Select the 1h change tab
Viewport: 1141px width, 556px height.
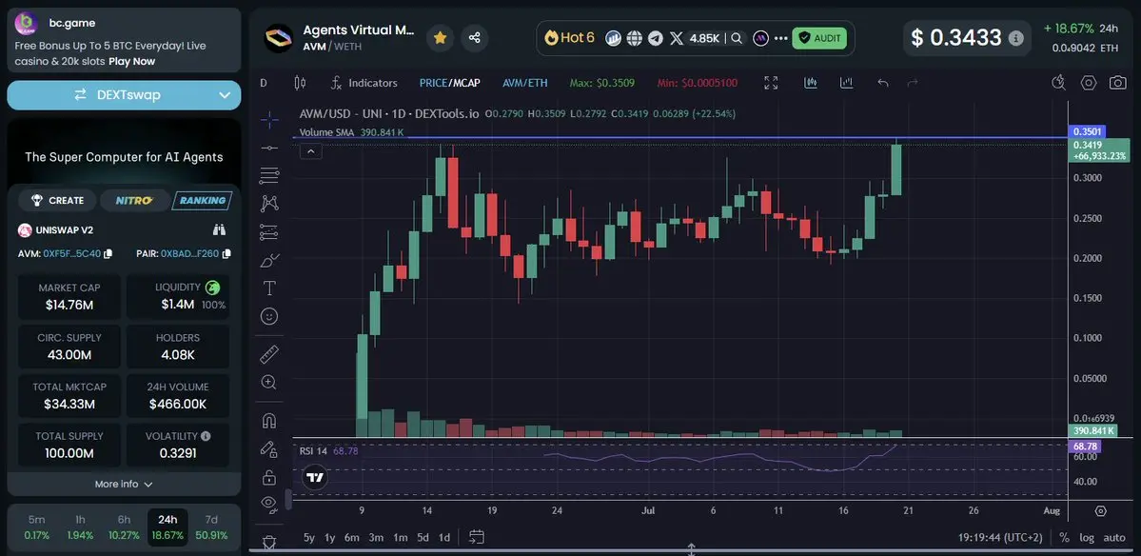point(80,527)
